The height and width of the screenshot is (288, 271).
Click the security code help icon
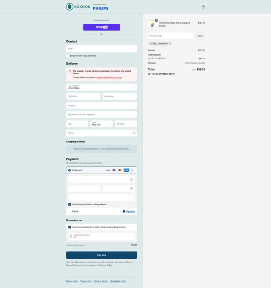point(131,188)
